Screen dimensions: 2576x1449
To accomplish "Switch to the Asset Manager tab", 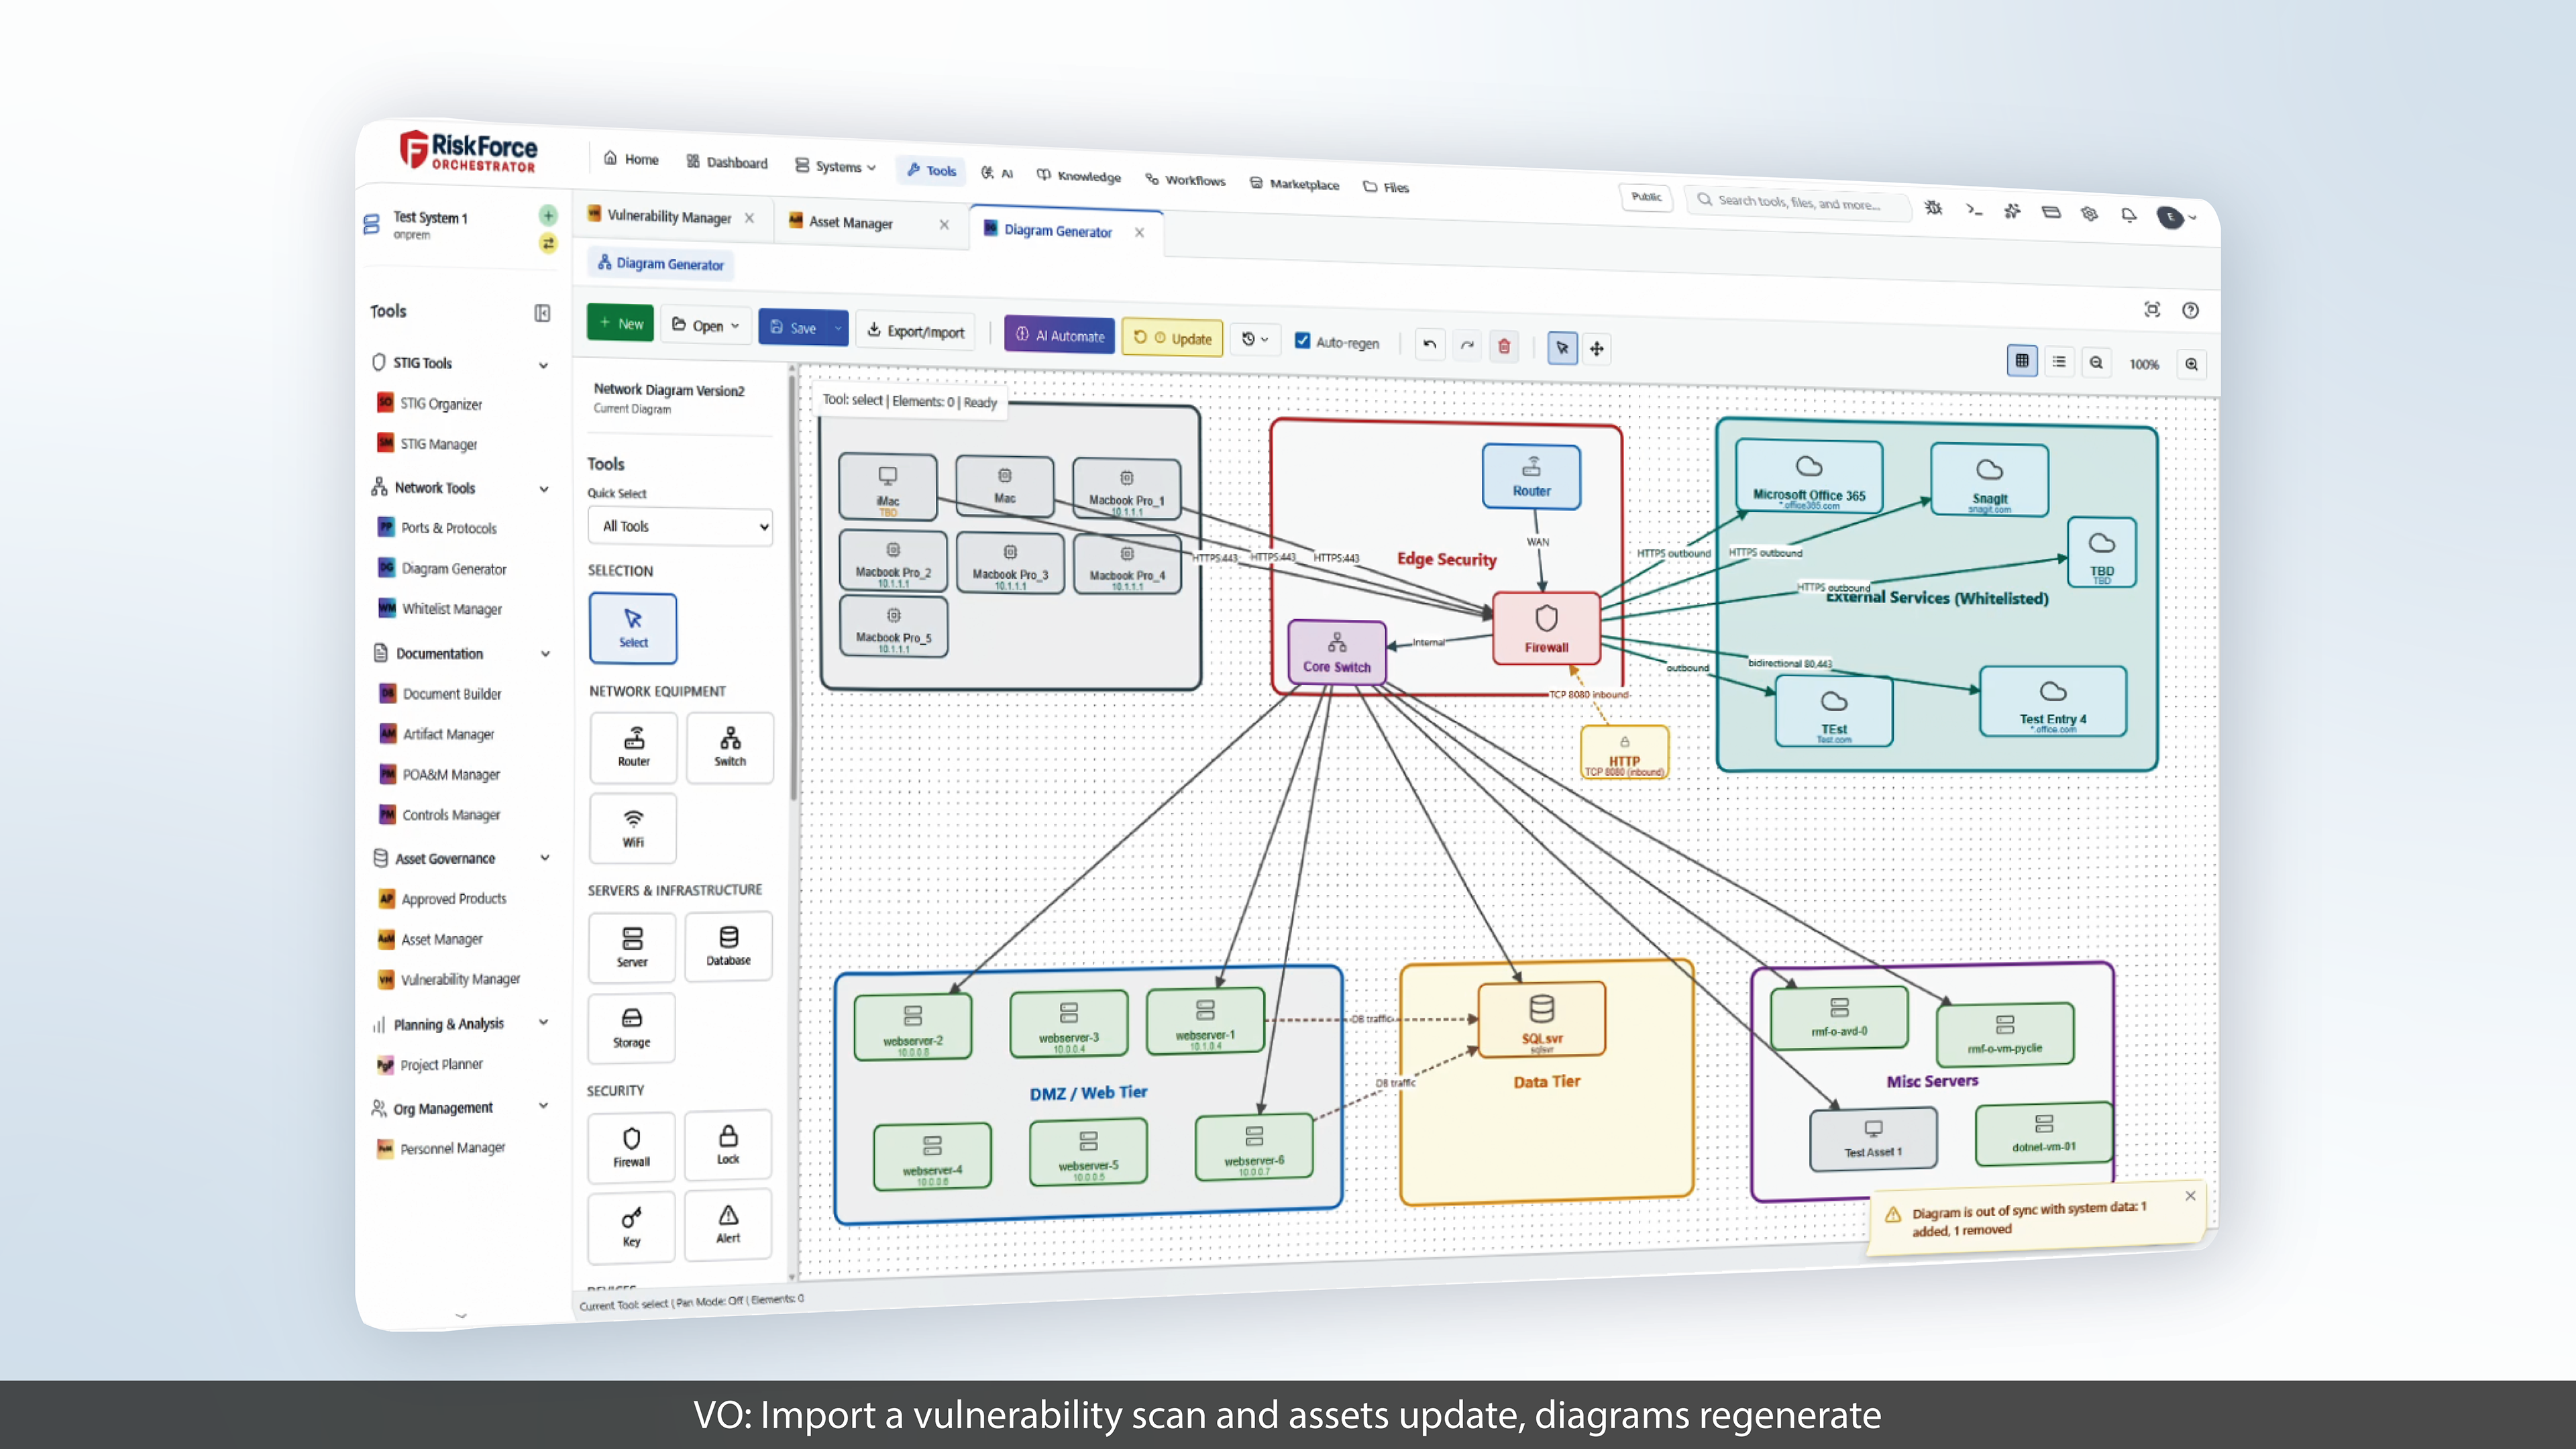I will (x=851, y=223).
